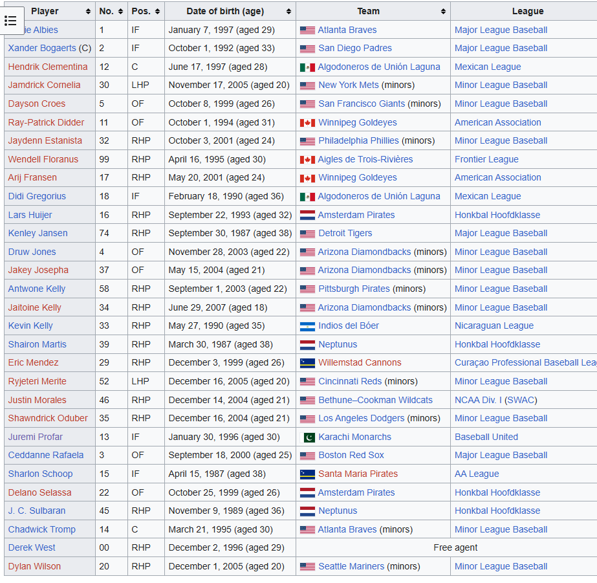This screenshot has height=583, width=597.
Task: Open the Xander Bogaerts player link
Action: (x=42, y=49)
